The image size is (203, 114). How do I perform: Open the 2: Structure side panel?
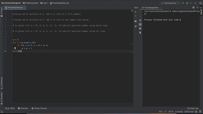(x=2, y=83)
